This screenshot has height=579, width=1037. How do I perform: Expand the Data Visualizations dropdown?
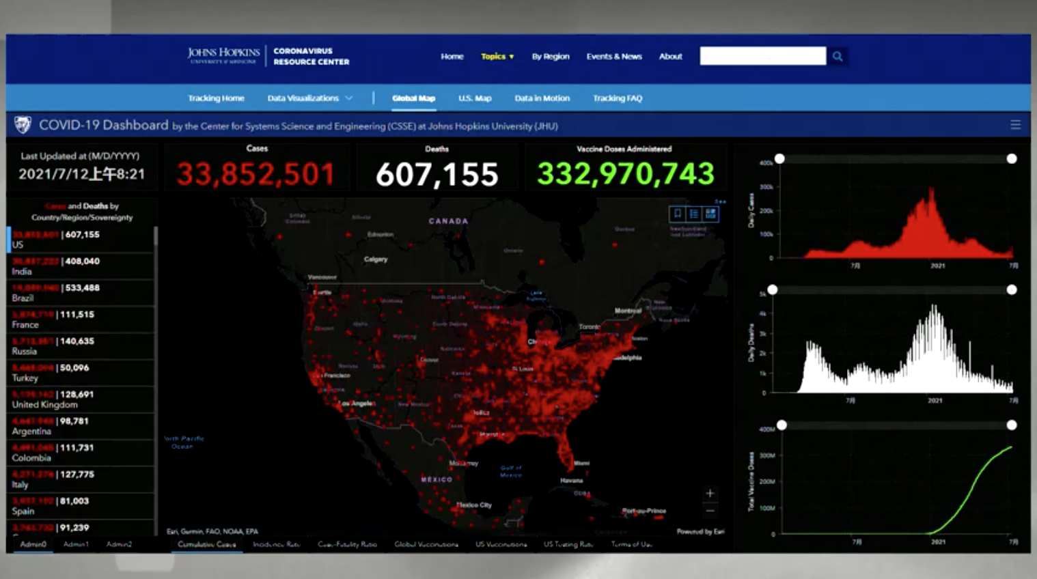310,98
